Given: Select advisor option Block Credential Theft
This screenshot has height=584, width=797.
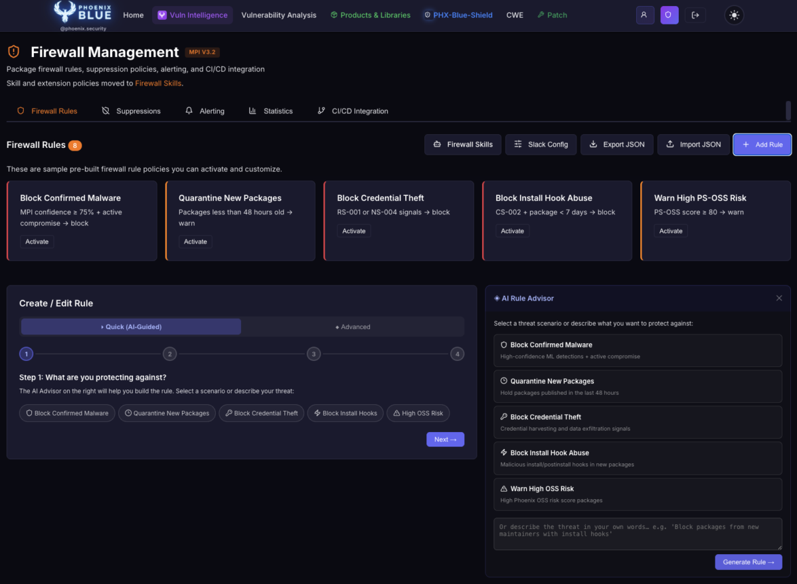Looking at the screenshot, I should pyautogui.click(x=638, y=422).
